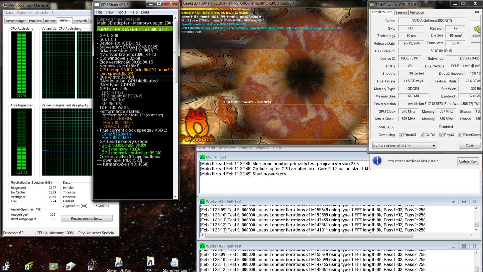483x272 pixels.
Task: Launch the NVIDIA GeForce desktop shortcut
Action: (29, 265)
